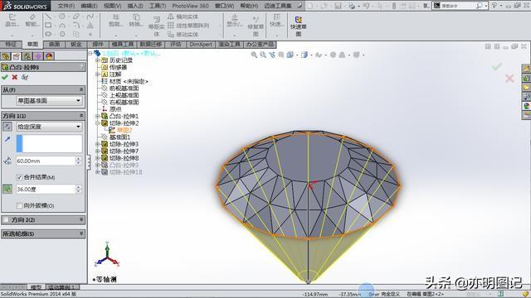Toggle the 合并结果 merge result checkbox
The image size is (531, 298).
[x=19, y=177]
